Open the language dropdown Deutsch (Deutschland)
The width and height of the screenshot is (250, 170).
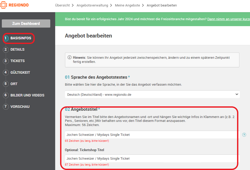click(x=152, y=94)
